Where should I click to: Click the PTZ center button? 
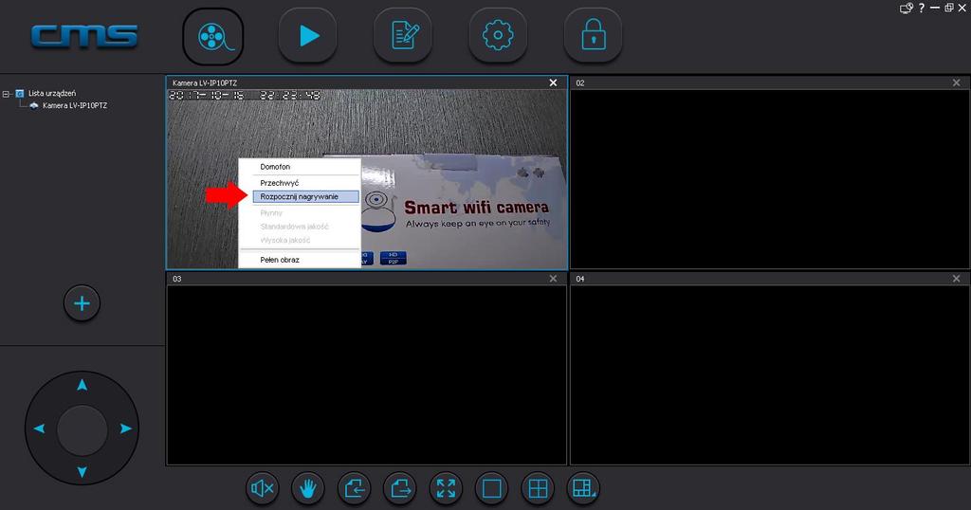82,429
